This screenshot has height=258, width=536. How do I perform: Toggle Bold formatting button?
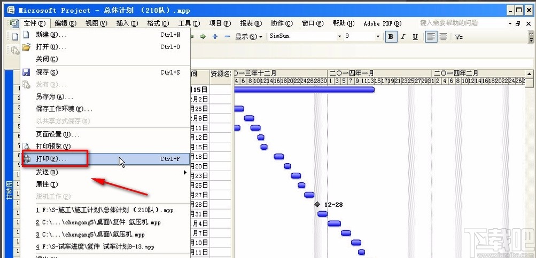391,36
